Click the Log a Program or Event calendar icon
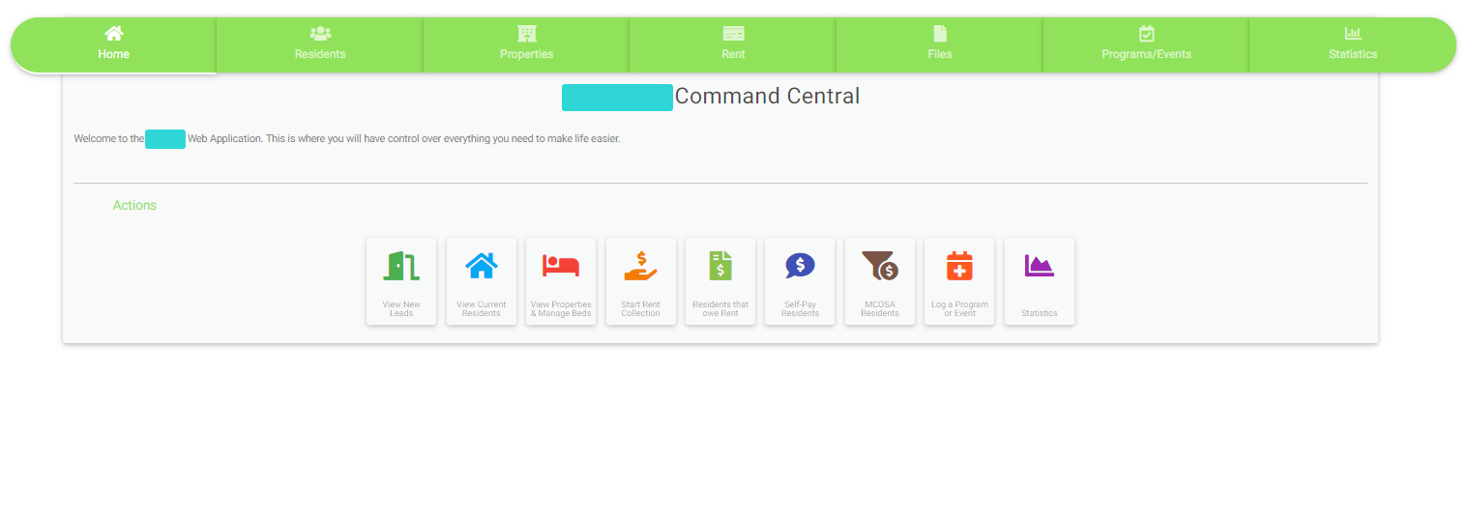 click(x=959, y=266)
